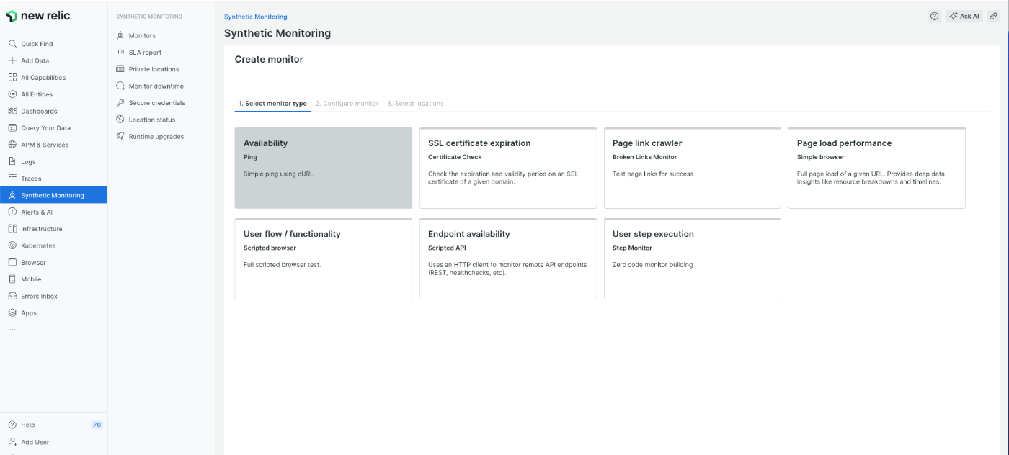This screenshot has height=455, width=1009.
Task: Switch to '2. Configure monitor' tab
Action: point(347,104)
